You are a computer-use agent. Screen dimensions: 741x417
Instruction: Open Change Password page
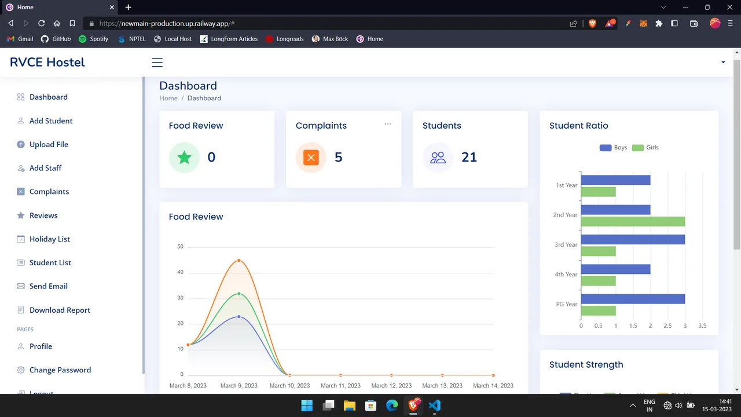click(60, 370)
